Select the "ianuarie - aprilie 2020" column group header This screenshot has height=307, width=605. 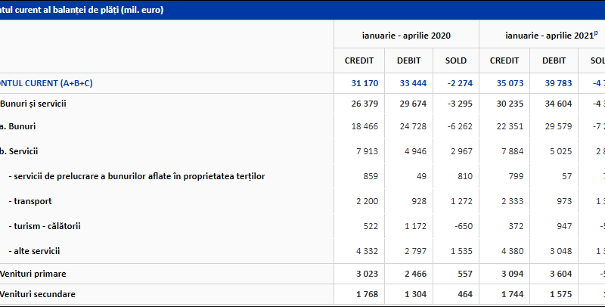click(x=406, y=35)
